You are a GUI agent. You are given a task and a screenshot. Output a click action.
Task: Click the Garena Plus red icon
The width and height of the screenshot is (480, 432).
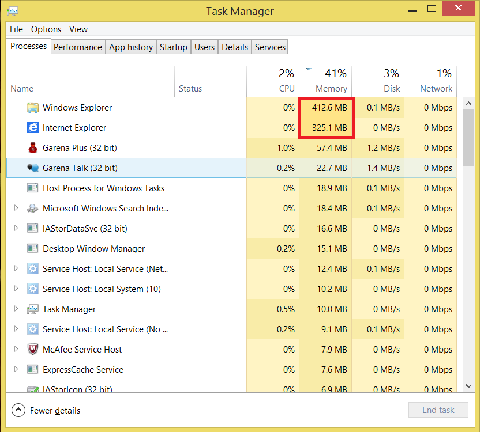click(33, 147)
